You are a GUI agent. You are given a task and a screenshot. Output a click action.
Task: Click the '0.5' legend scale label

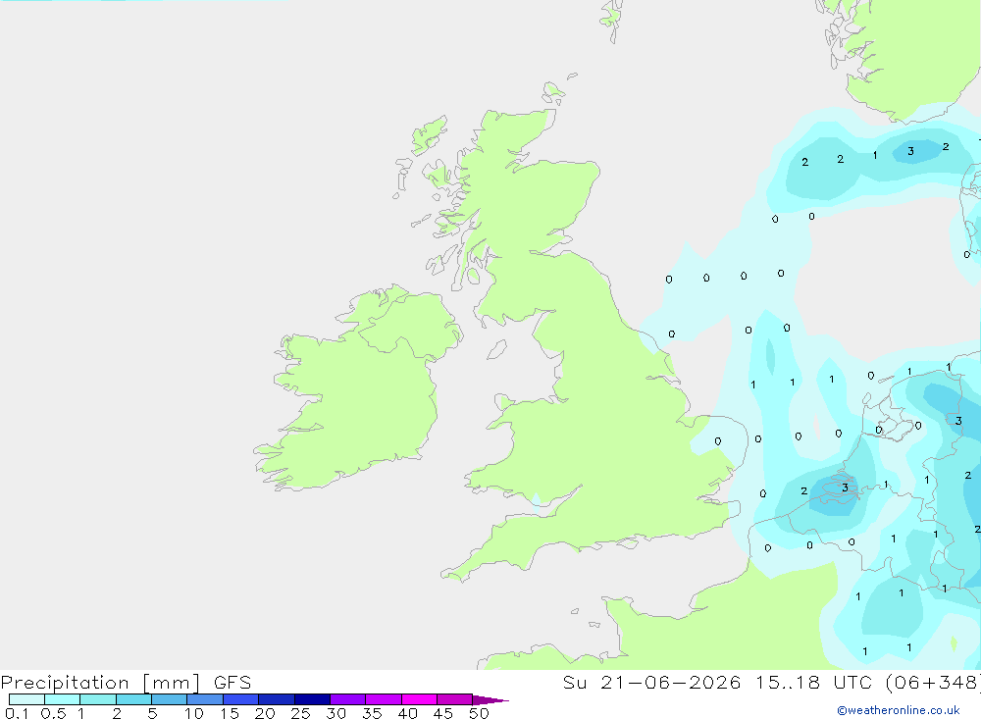pyautogui.click(x=53, y=713)
